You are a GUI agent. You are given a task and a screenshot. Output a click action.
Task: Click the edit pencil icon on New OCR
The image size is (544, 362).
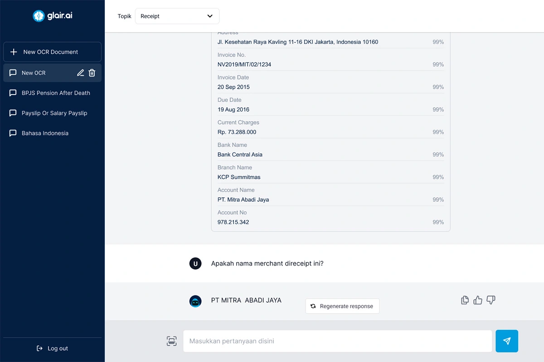pos(80,73)
